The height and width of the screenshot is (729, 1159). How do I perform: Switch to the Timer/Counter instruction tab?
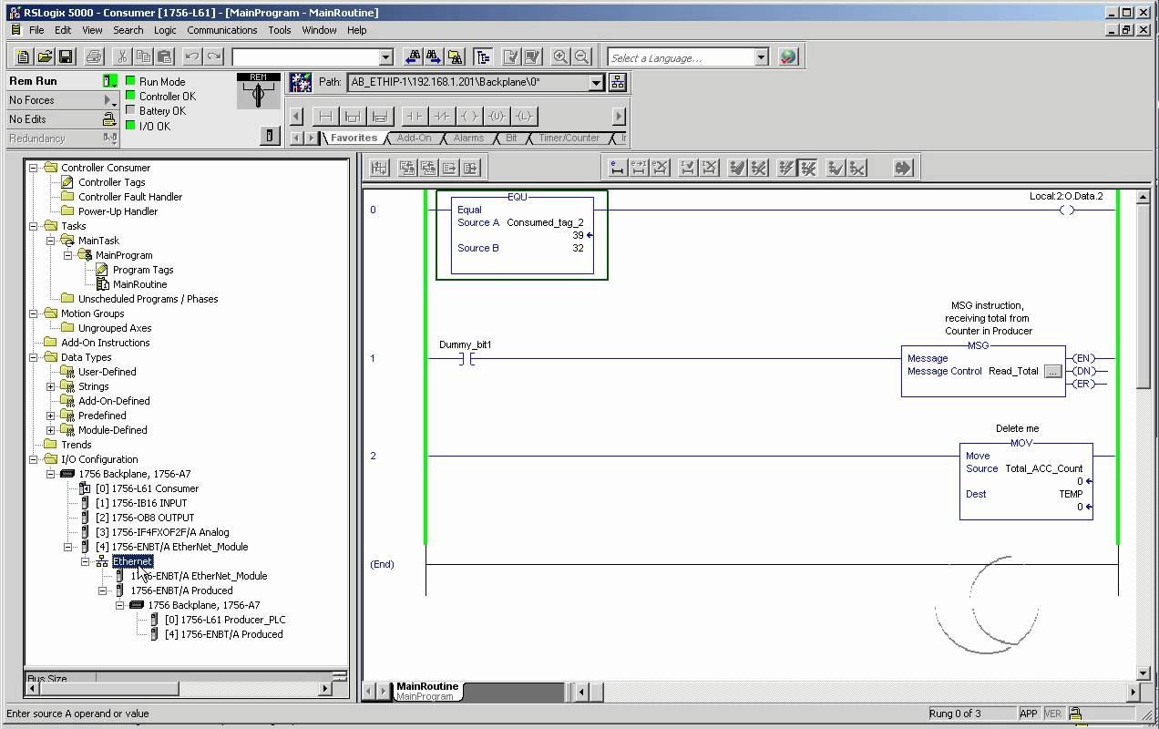(x=569, y=139)
